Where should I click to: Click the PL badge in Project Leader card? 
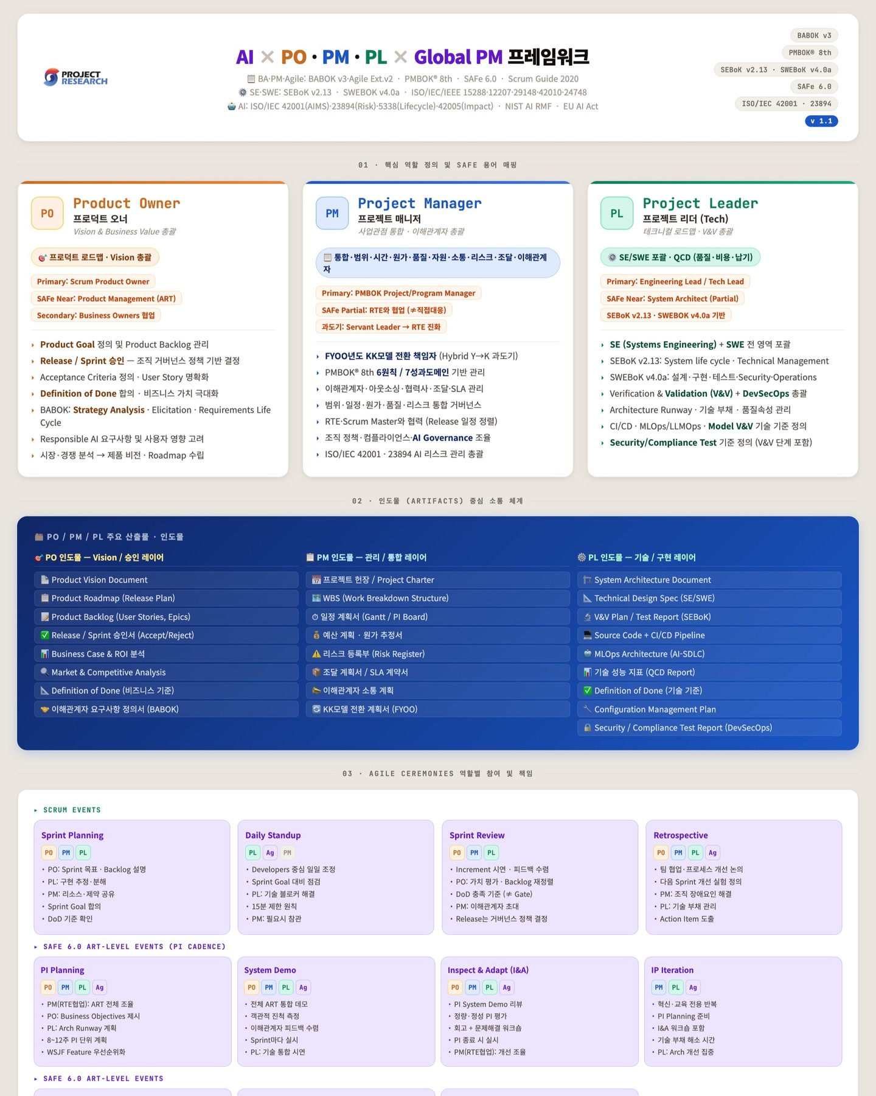point(617,213)
